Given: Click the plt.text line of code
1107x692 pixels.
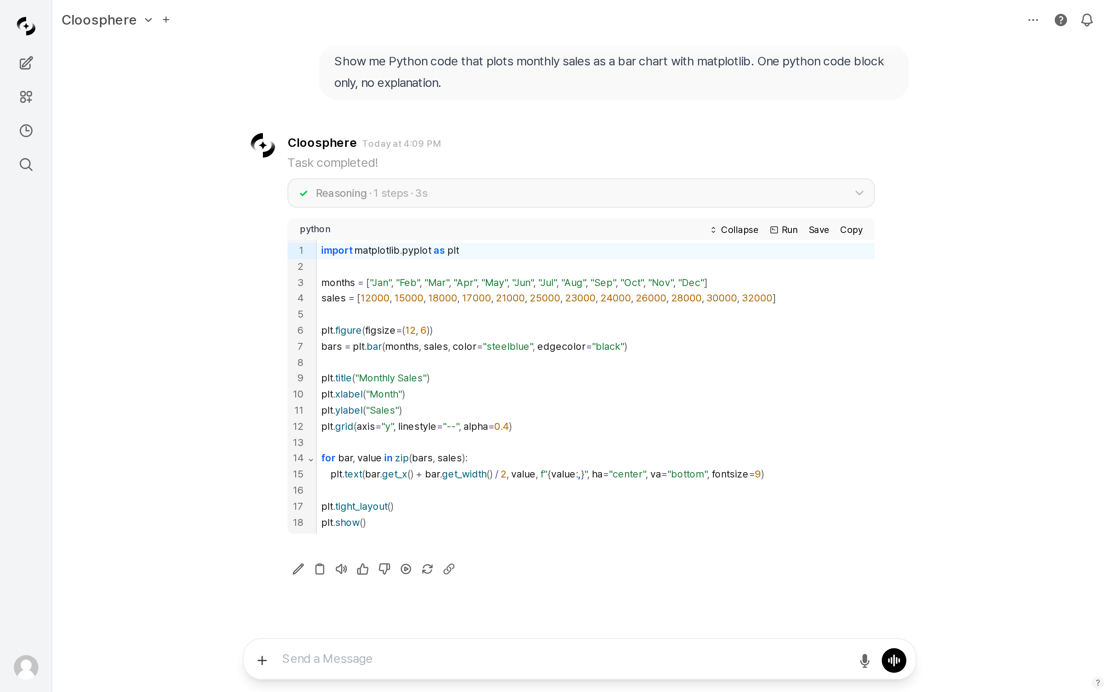Looking at the screenshot, I should pos(548,475).
